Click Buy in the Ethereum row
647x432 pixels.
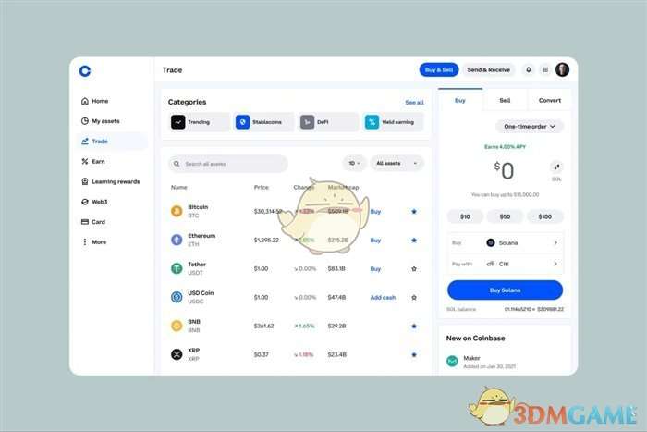[375, 240]
